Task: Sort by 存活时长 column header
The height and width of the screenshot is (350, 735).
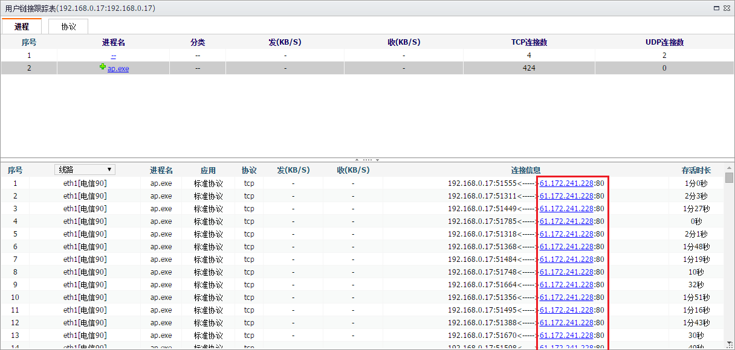Action: (696, 170)
